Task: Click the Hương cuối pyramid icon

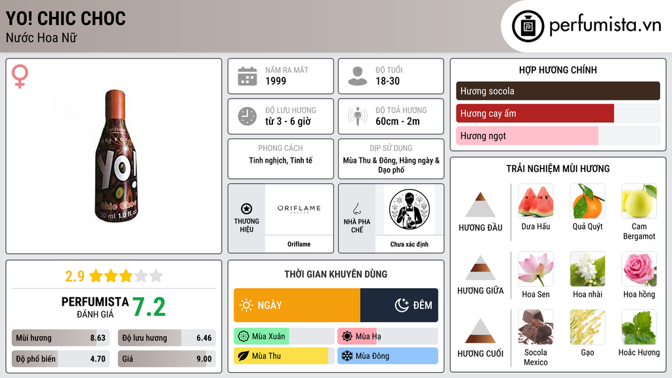Action: point(480,331)
